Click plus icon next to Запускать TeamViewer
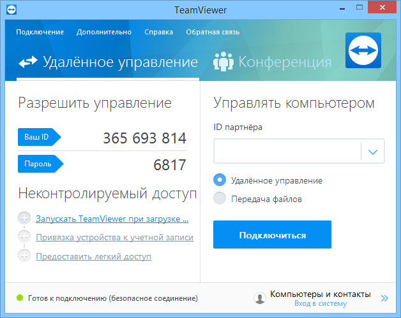This screenshot has height=318, width=401. click(24, 218)
